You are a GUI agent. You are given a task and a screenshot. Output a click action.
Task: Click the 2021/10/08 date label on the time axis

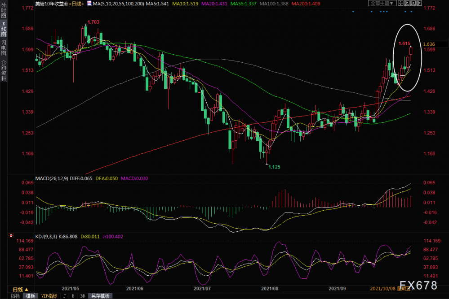[x=383, y=289]
